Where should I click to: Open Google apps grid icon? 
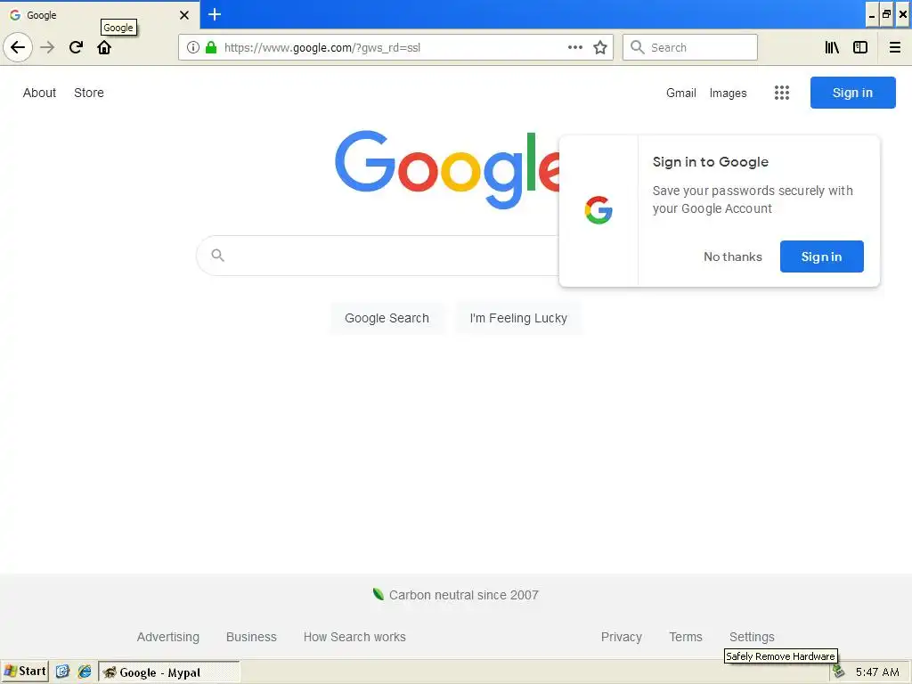pyautogui.click(x=782, y=93)
